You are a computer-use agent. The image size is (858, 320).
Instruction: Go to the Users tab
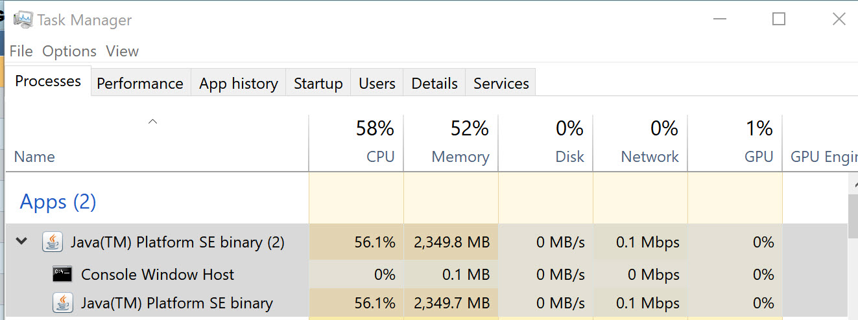click(x=377, y=84)
